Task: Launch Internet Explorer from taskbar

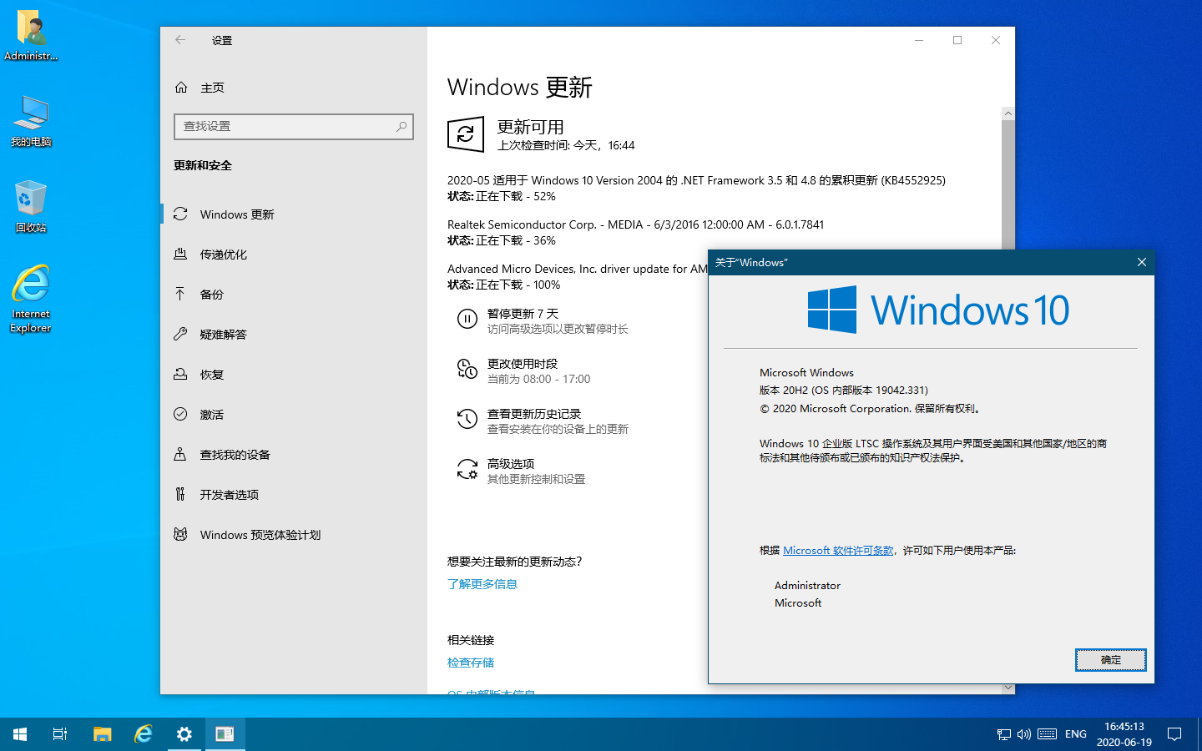Action: coord(144,734)
